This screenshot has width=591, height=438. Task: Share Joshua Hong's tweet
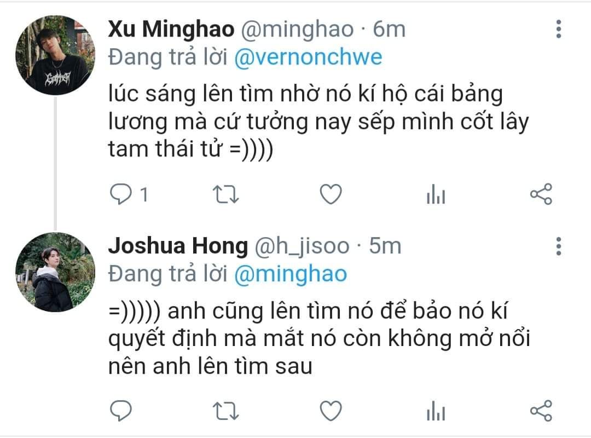coord(541,411)
